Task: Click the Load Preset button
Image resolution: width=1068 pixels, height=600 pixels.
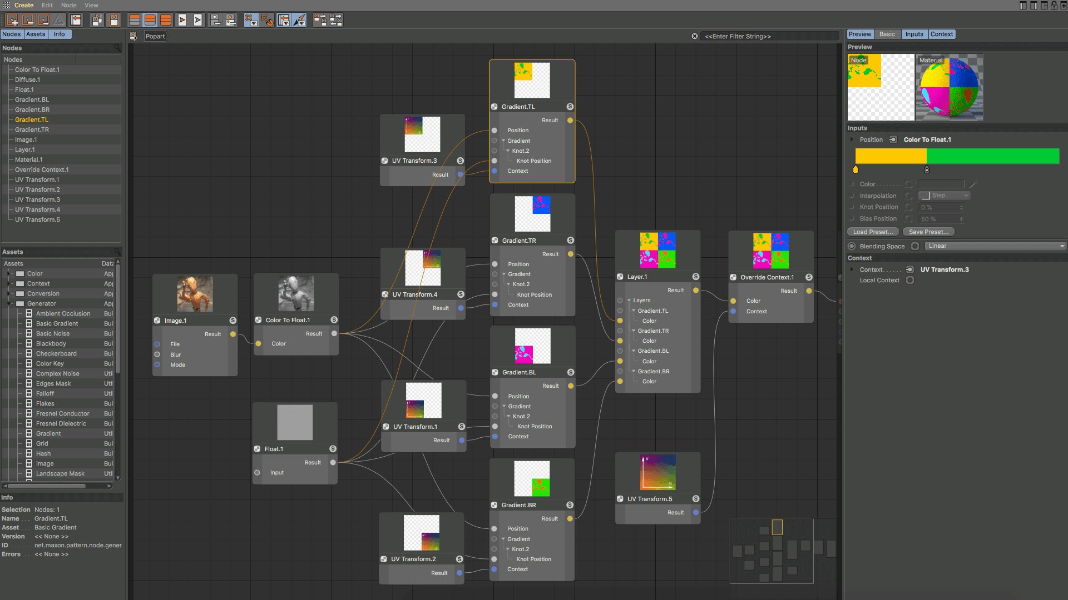Action: pyautogui.click(x=872, y=232)
